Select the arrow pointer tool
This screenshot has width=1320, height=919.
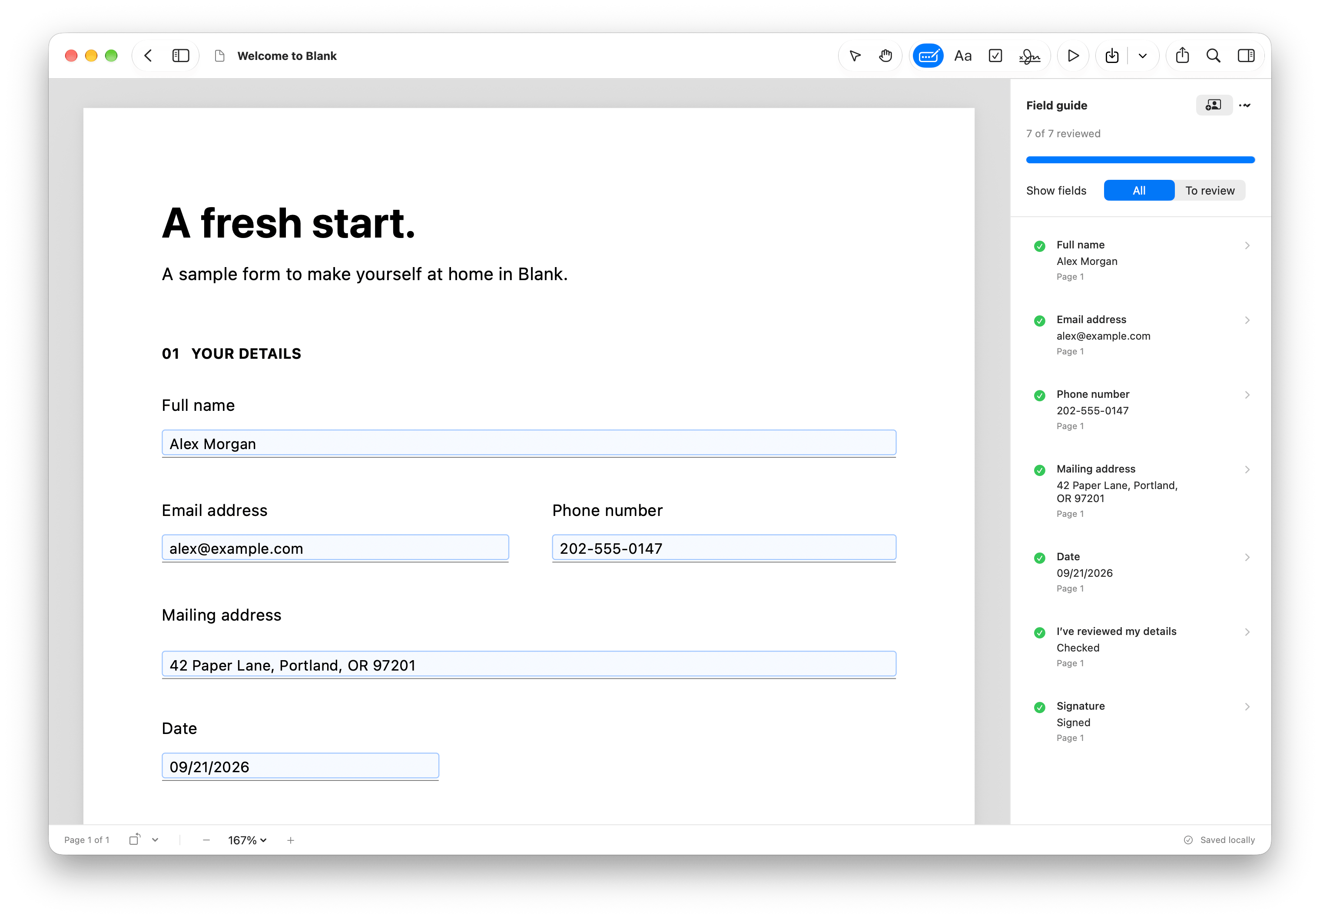coord(855,56)
